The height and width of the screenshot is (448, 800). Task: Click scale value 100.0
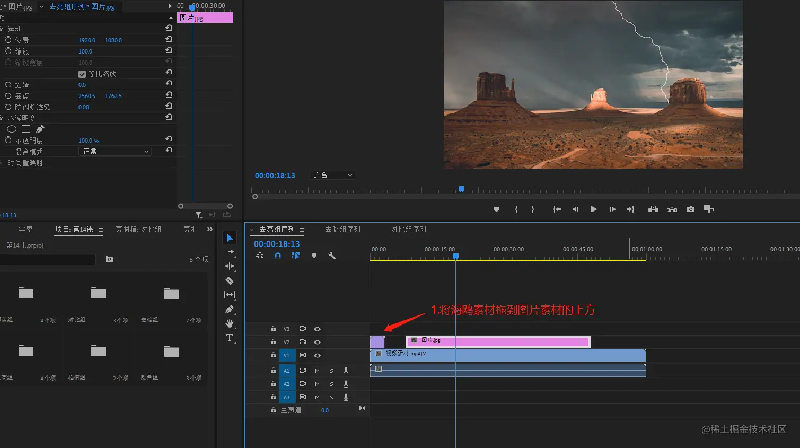pos(85,51)
